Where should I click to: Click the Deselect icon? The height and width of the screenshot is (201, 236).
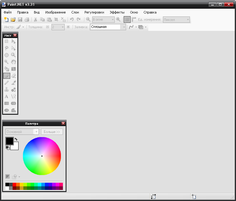[x=63, y=19]
